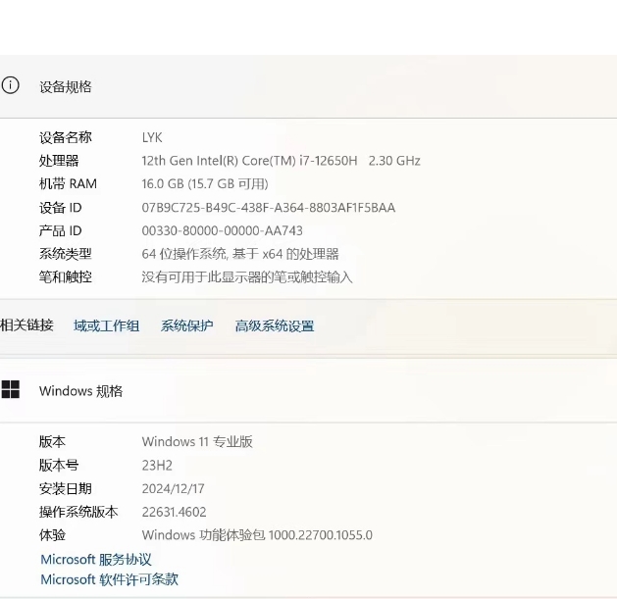
Task: Select the edition value Windows 11 专业版
Action: point(197,442)
